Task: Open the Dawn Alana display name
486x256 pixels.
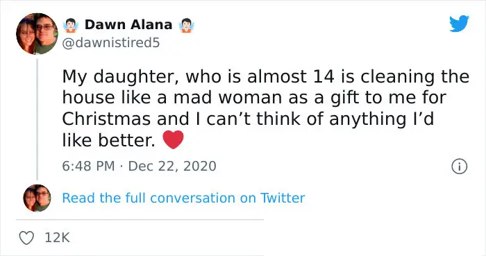Action: tap(128, 25)
